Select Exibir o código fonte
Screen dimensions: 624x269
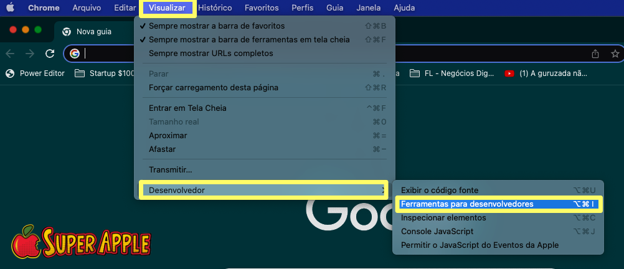click(440, 191)
